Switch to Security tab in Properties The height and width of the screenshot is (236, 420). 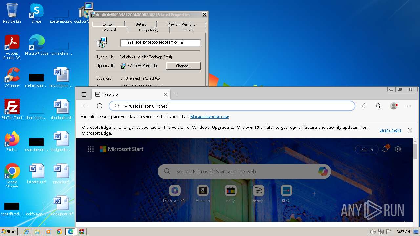pyautogui.click(x=188, y=30)
